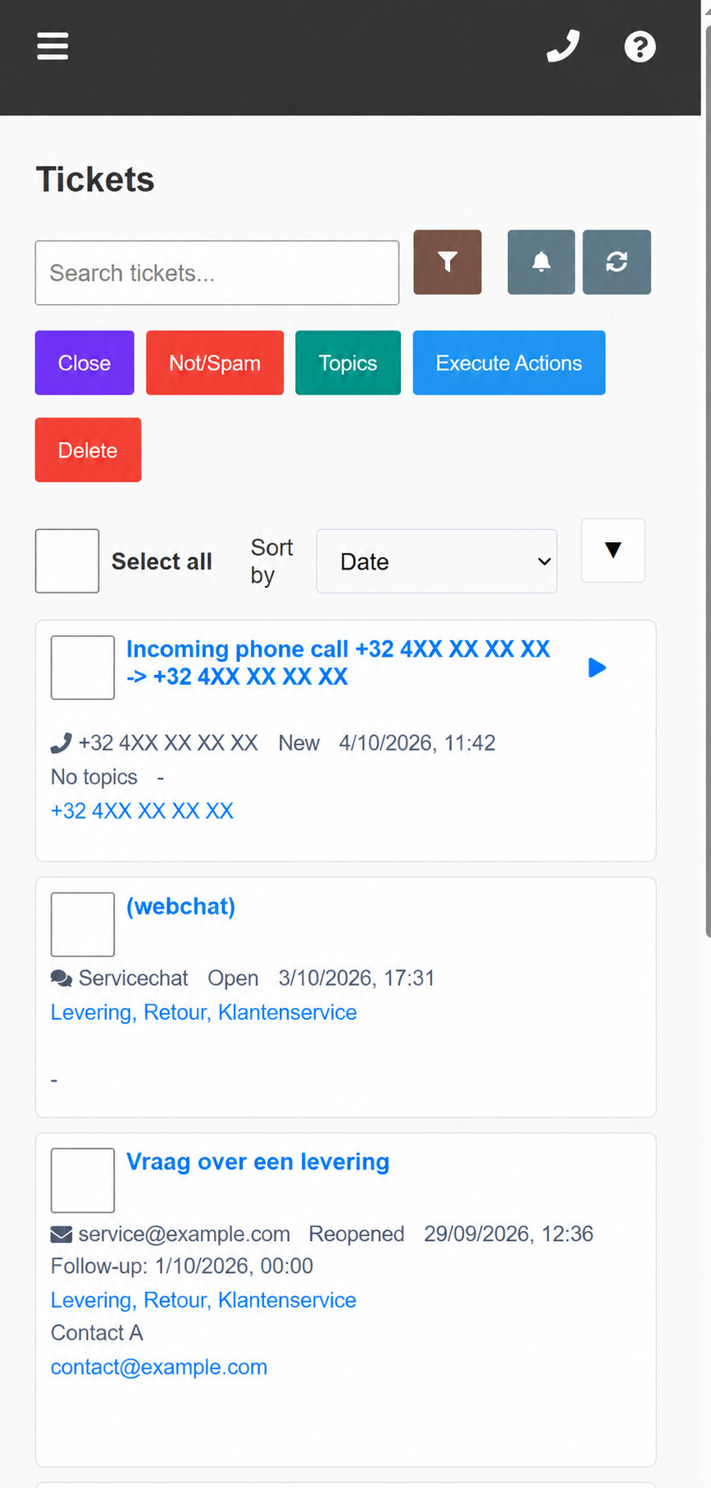Click the phone icon in header
This screenshot has height=1488, width=711.
(x=563, y=46)
